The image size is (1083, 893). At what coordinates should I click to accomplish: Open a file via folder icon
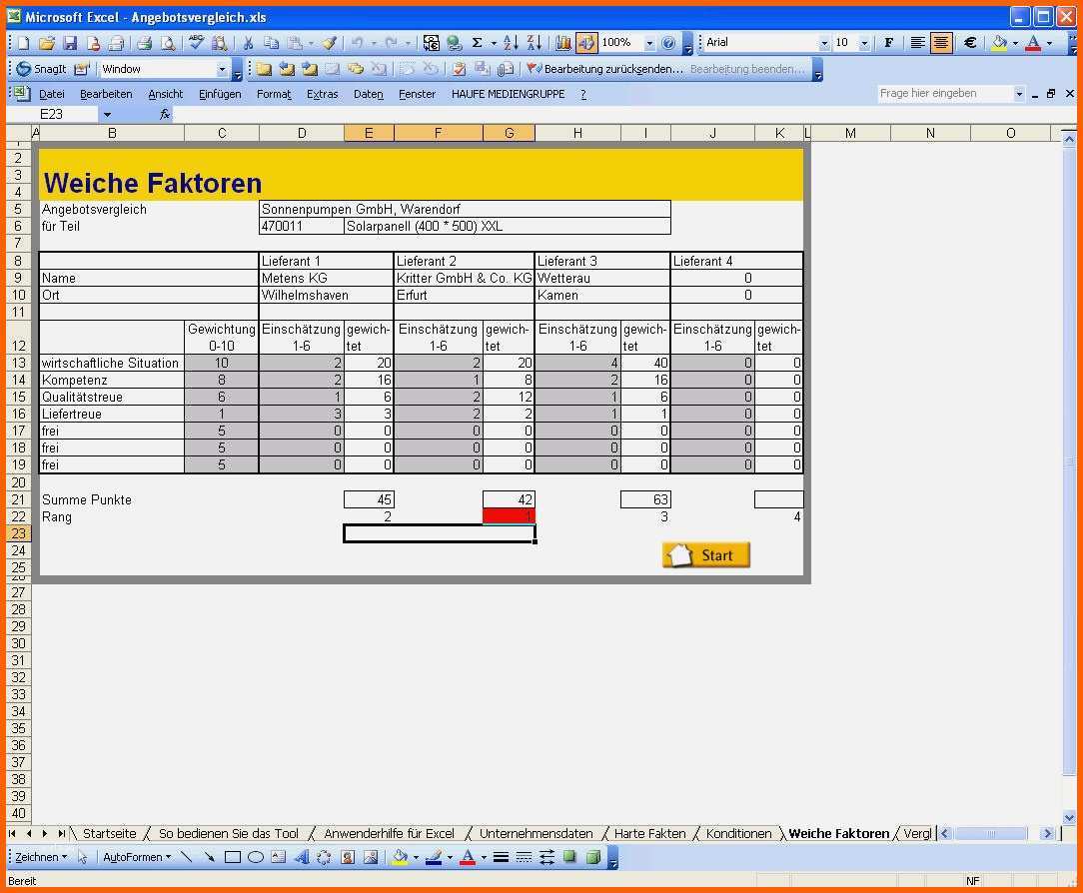(46, 44)
